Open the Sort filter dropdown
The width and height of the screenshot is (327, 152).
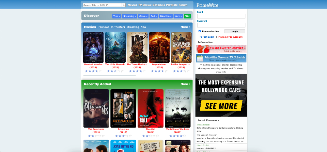tap(154, 16)
